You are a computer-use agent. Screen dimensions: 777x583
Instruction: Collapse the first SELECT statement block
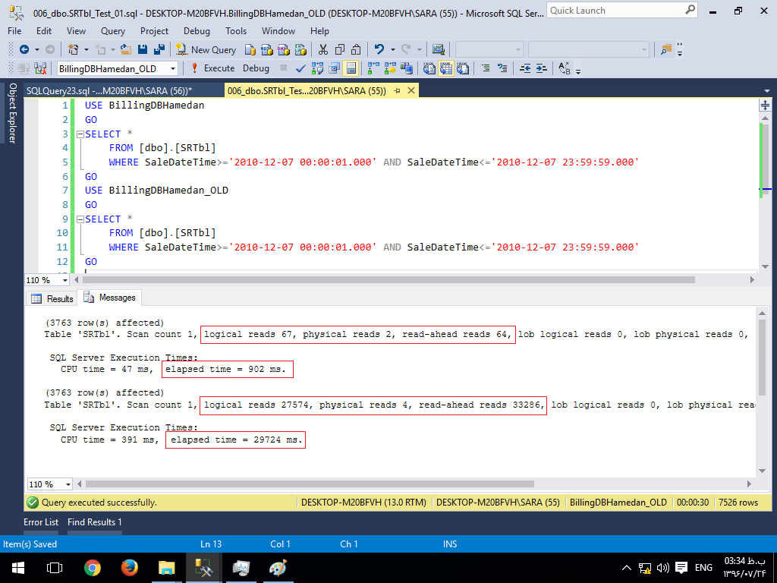coord(80,134)
